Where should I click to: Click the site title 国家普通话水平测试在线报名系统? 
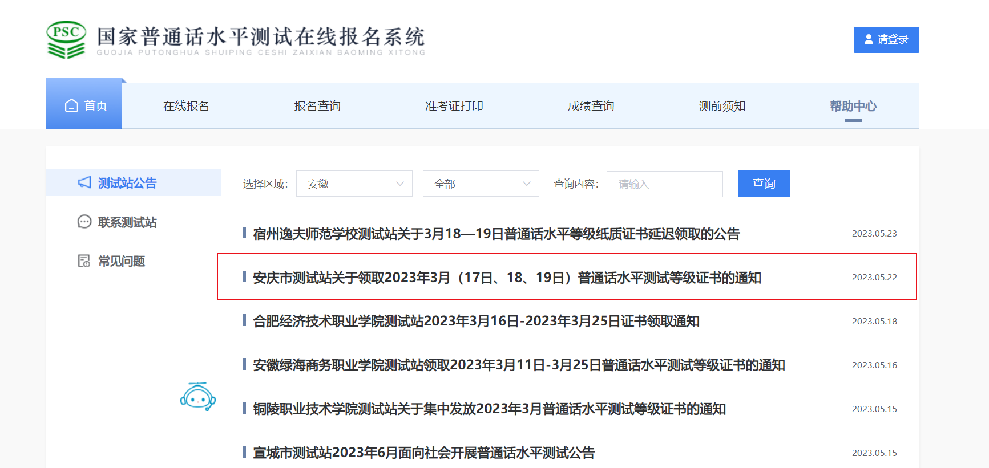[x=261, y=36]
